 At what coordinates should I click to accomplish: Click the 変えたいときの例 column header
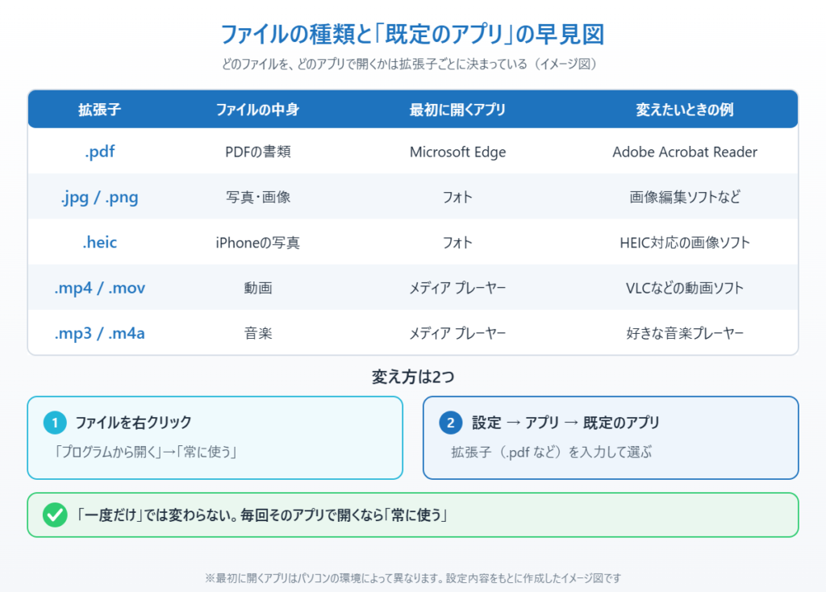684,110
